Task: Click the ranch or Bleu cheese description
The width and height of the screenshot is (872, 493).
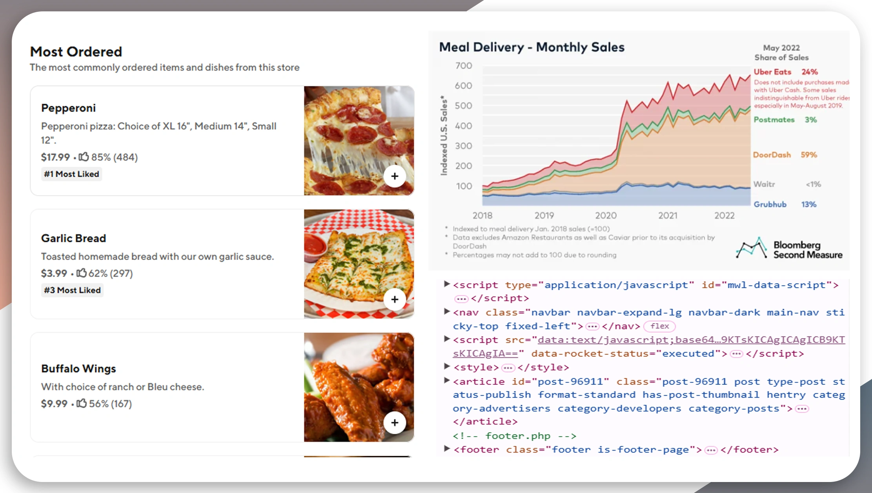Action: pyautogui.click(x=122, y=387)
